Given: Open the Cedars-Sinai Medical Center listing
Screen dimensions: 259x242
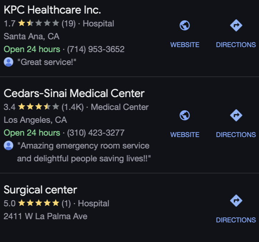Looking at the screenshot, I should tap(74, 94).
